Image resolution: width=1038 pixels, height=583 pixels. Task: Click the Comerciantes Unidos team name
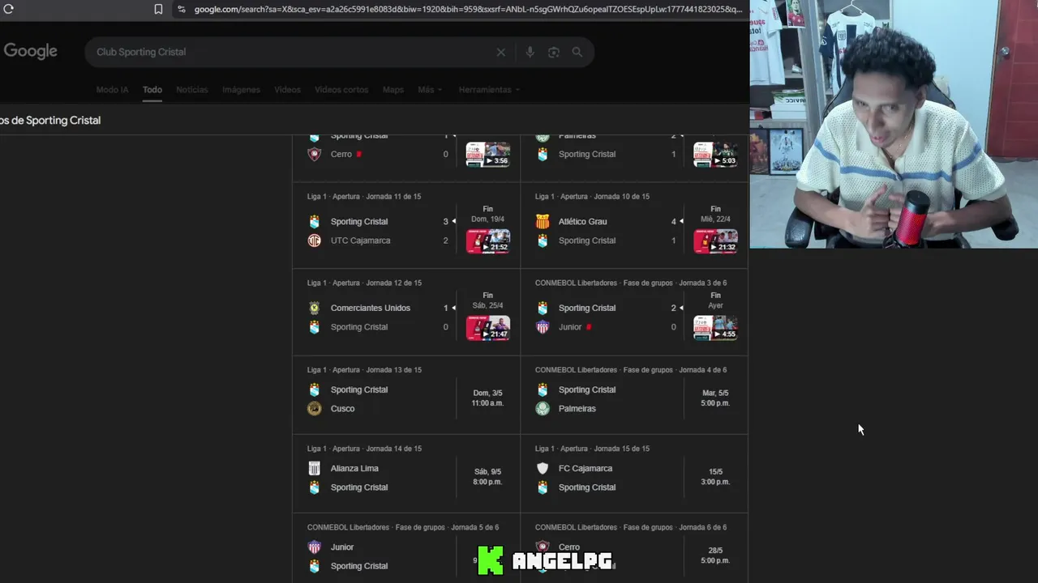click(x=371, y=308)
